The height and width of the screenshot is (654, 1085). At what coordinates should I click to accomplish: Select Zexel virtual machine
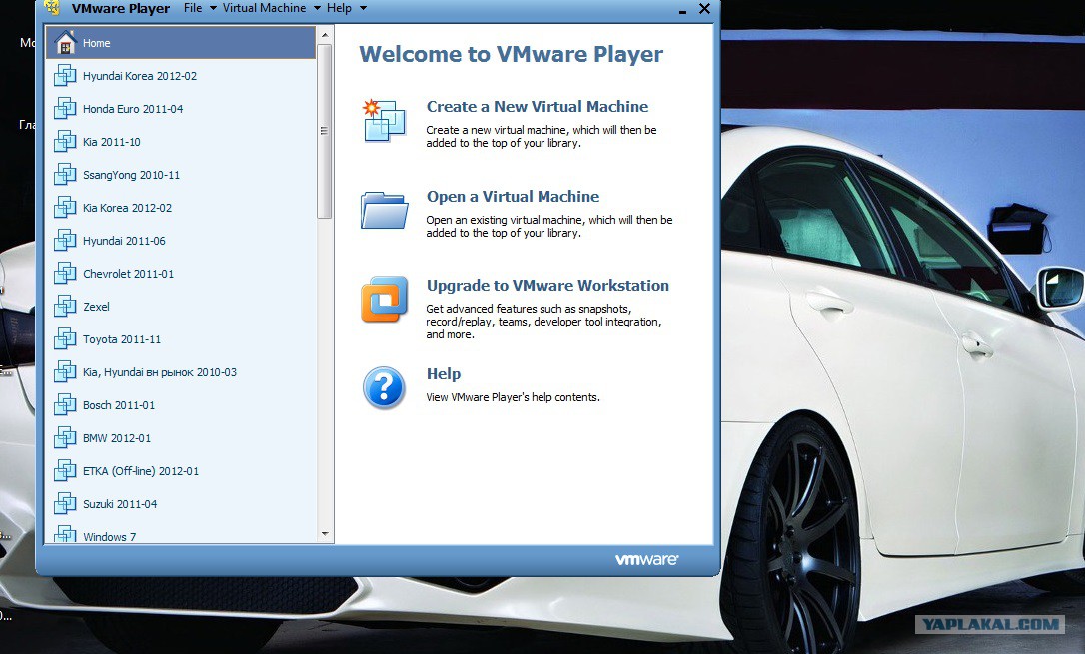coord(181,307)
